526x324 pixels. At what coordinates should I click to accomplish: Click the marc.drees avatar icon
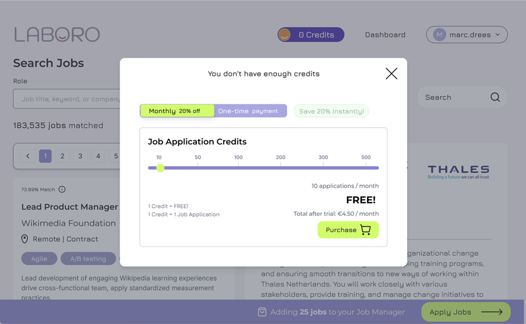pos(439,35)
